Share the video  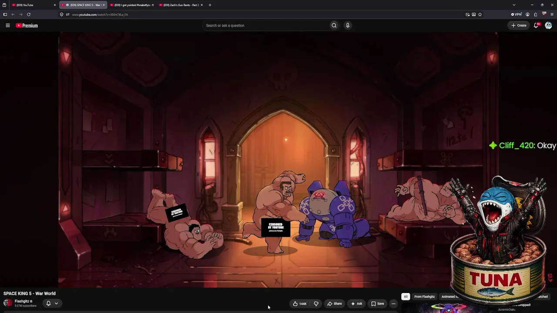click(335, 303)
